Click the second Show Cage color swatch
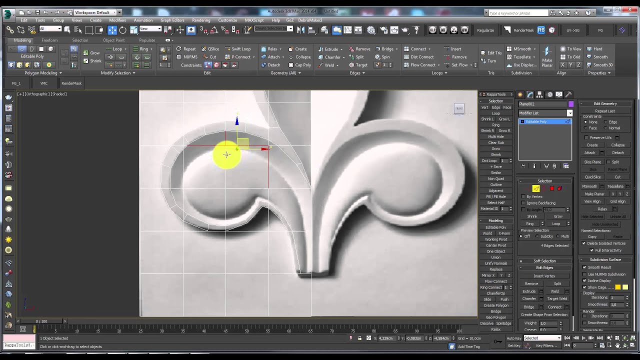640x360 pixels. pyautogui.click(x=625, y=287)
